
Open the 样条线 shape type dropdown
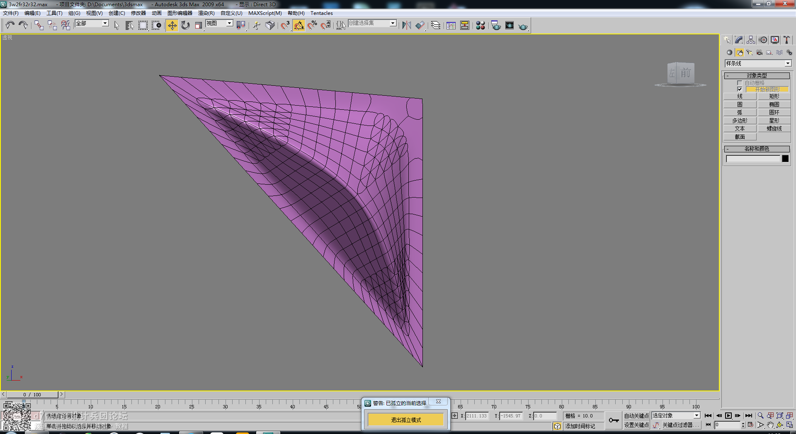758,63
